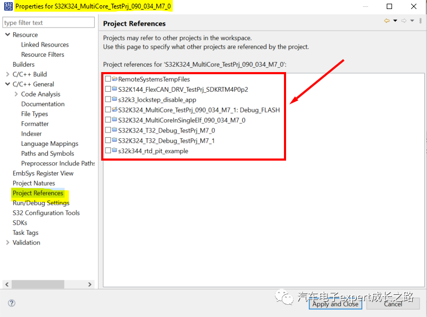Select EmbSys Register View

[43, 173]
